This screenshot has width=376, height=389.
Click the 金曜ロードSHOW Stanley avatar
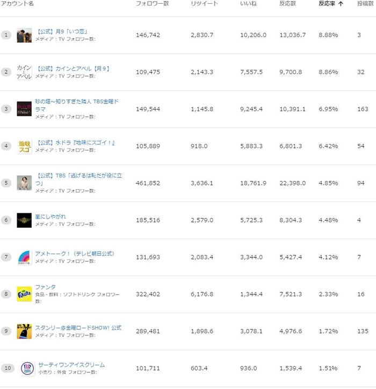click(24, 331)
